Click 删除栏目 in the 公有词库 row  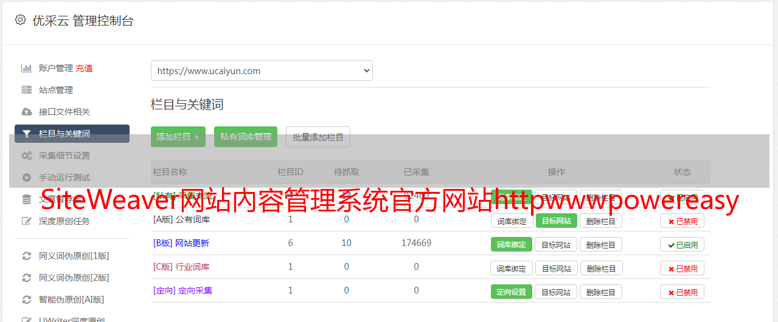[601, 221]
